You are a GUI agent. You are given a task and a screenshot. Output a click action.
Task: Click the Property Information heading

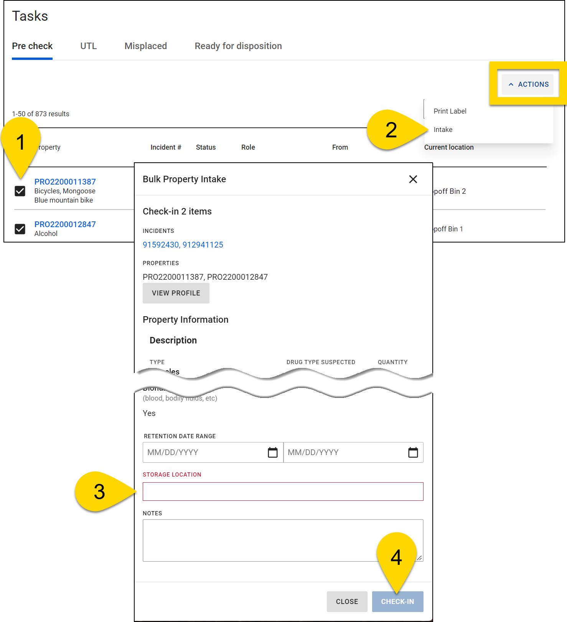point(186,320)
